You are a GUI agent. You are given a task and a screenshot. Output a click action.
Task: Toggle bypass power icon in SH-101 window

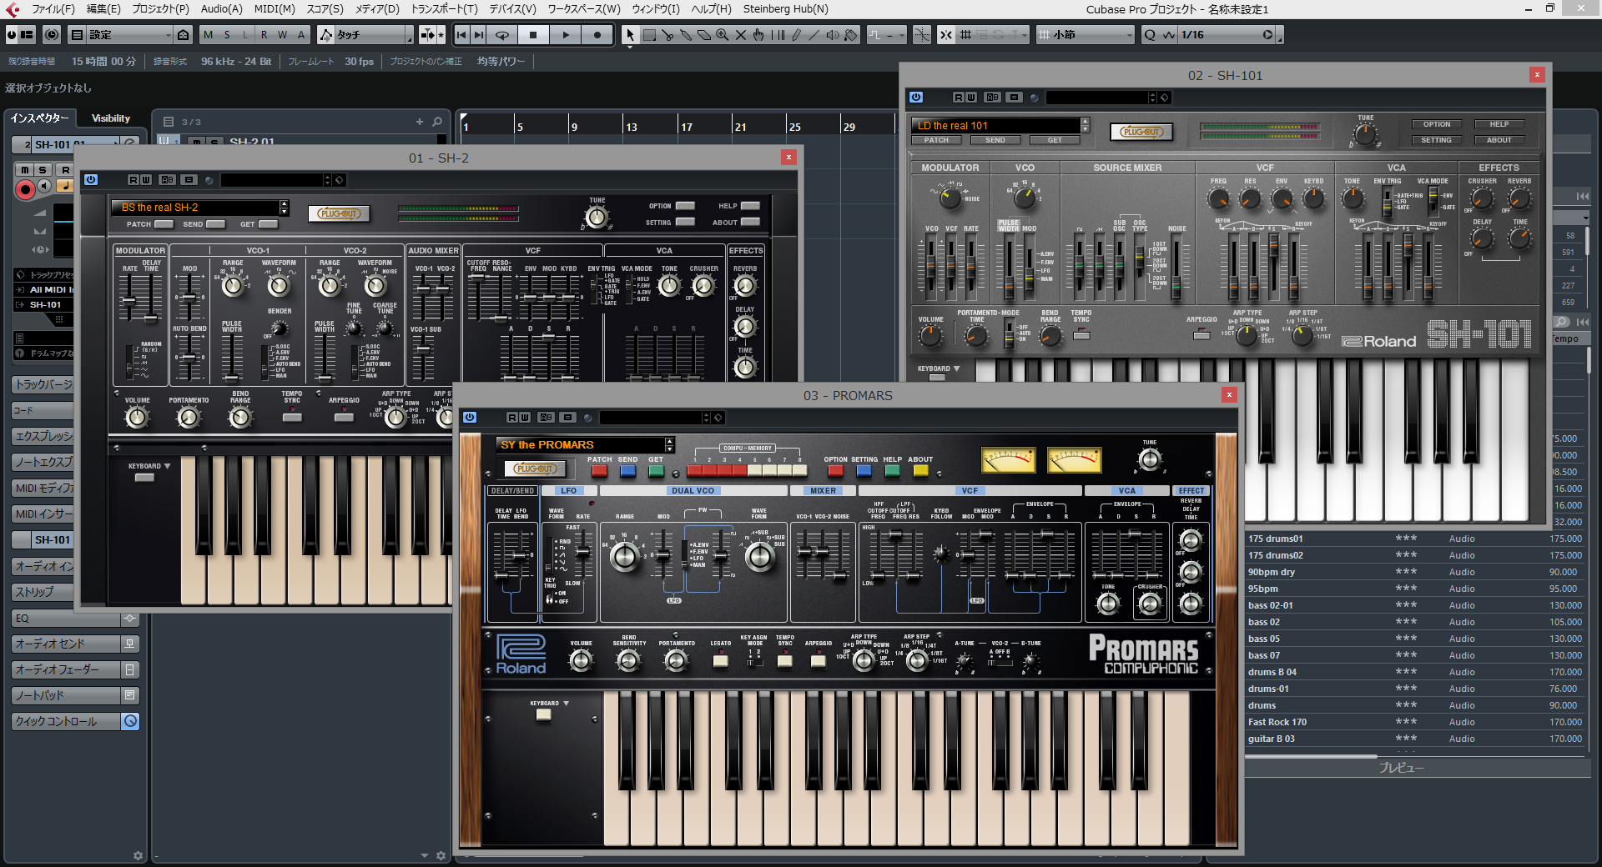tap(916, 98)
